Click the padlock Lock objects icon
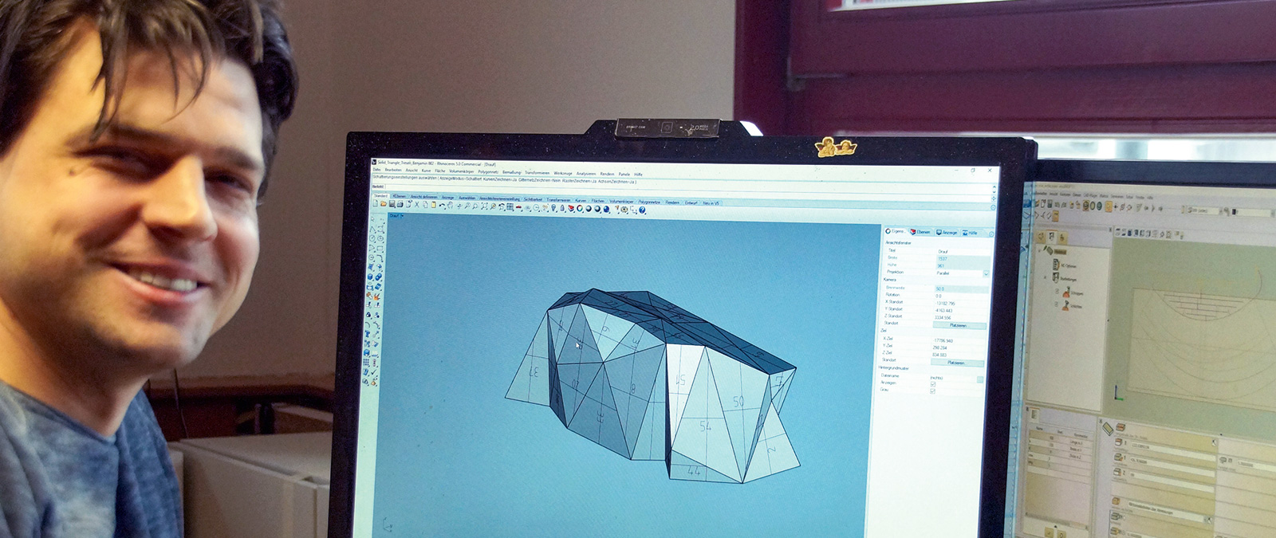 (x=562, y=208)
